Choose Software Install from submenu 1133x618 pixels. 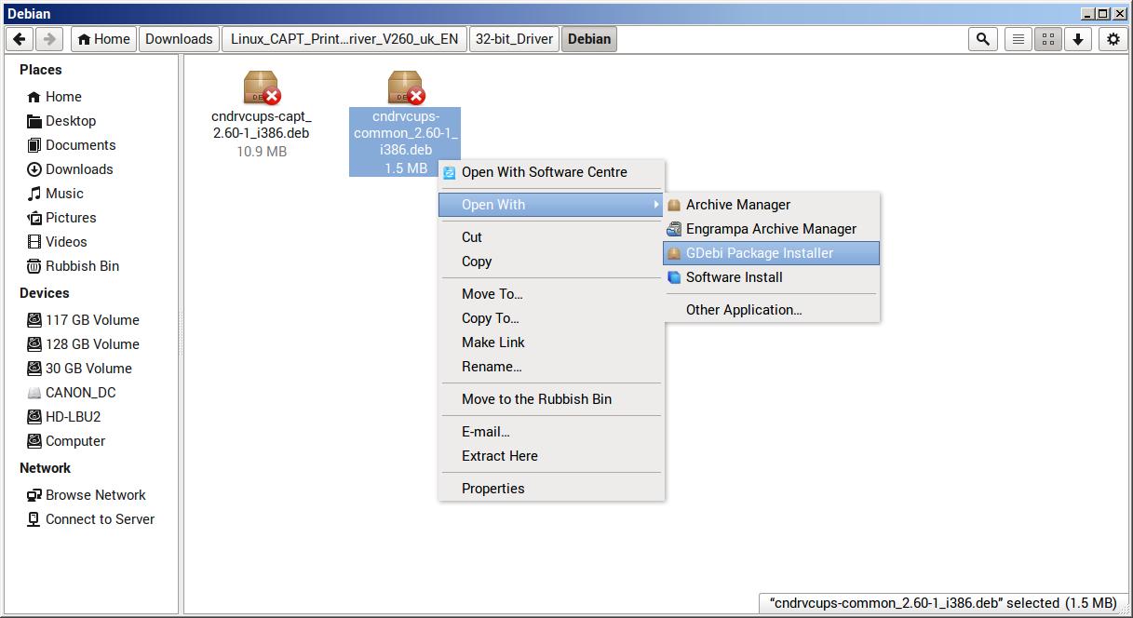[734, 277]
